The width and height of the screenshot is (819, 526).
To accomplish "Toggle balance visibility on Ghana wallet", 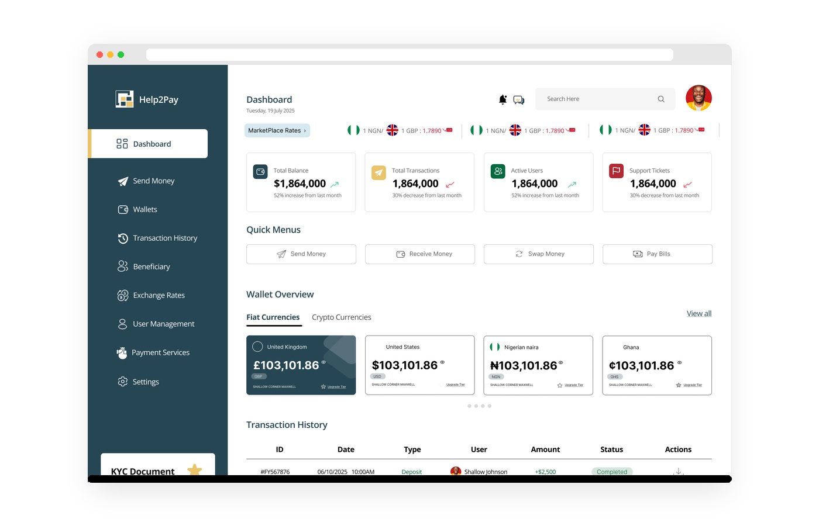I will [679, 362].
